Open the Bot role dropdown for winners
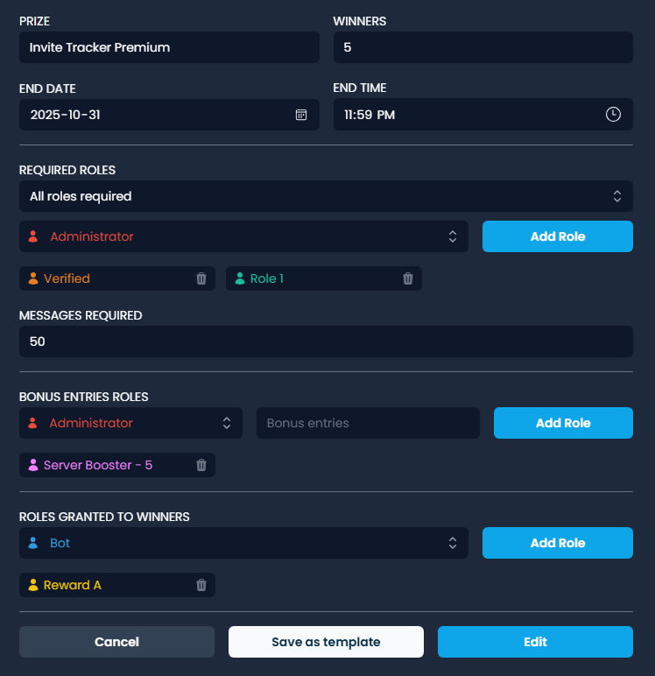Screen dimensions: 655x676 pyautogui.click(x=243, y=543)
